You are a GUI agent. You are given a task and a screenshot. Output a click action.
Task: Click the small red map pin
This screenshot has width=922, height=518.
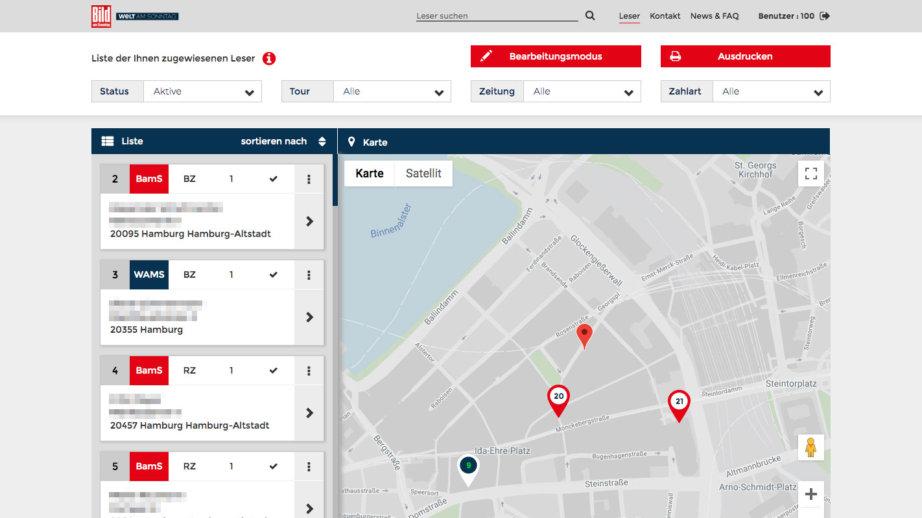[x=584, y=337]
